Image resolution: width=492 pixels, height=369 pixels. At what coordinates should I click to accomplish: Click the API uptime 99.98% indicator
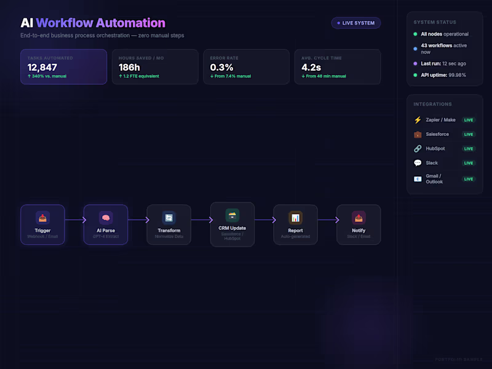pos(443,74)
